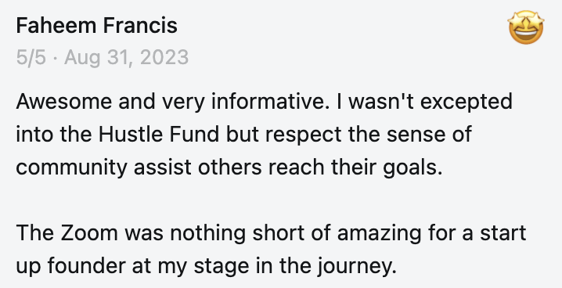Select the Aug 31, 2023 date
The height and width of the screenshot is (288, 562).
(126, 58)
